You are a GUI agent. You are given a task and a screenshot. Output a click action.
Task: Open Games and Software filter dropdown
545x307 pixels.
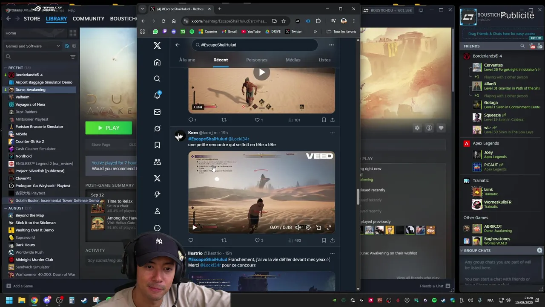[x=33, y=46]
